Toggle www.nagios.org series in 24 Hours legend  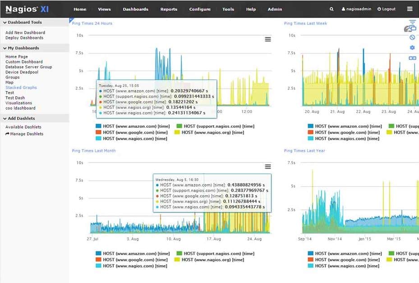pos(209,132)
